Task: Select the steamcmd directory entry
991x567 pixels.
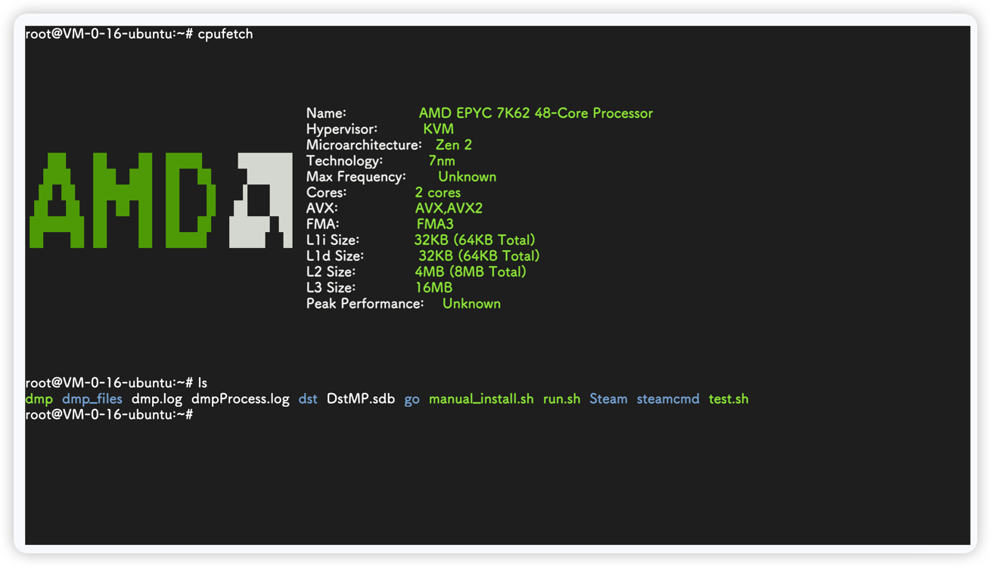Action: click(x=667, y=398)
